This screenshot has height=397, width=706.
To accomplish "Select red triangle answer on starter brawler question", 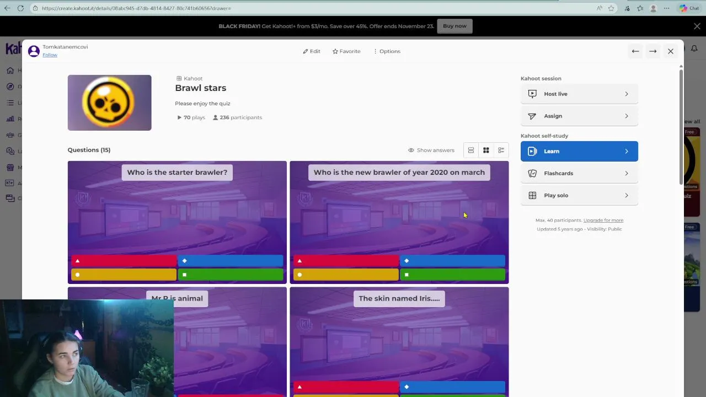I will click(x=124, y=261).
